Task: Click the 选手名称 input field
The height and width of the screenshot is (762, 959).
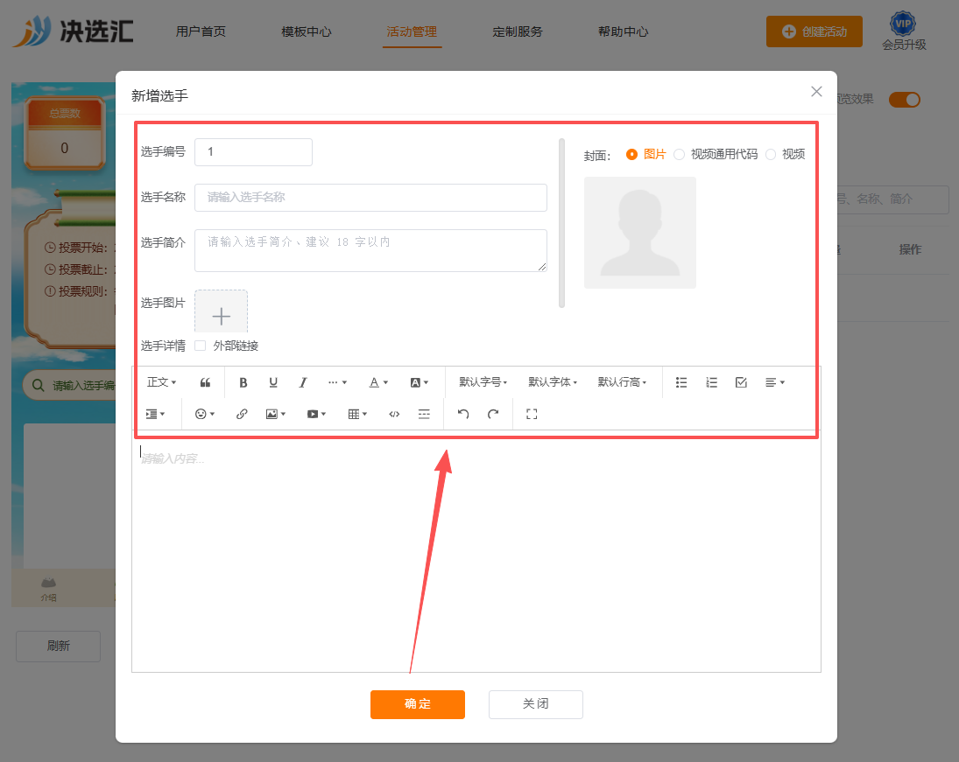Action: click(370, 198)
